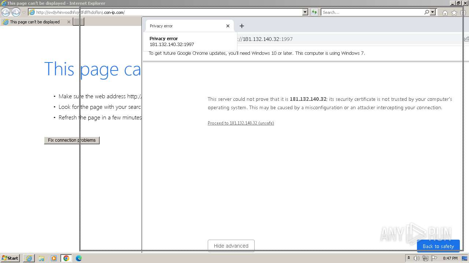This screenshot has height=263, width=469.
Task: Click the 'Privacy error' tooltip title
Action: [x=163, y=38]
